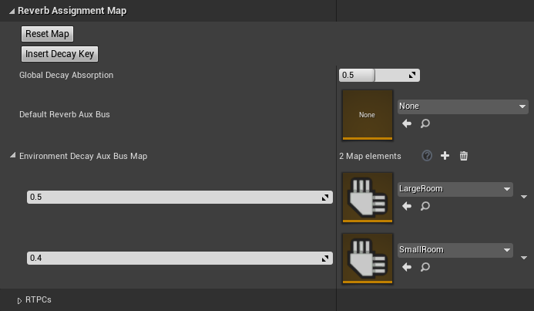Viewport: 534px width, 311px height.
Task: Click the trash icon to empty map elements
Action: (464, 156)
